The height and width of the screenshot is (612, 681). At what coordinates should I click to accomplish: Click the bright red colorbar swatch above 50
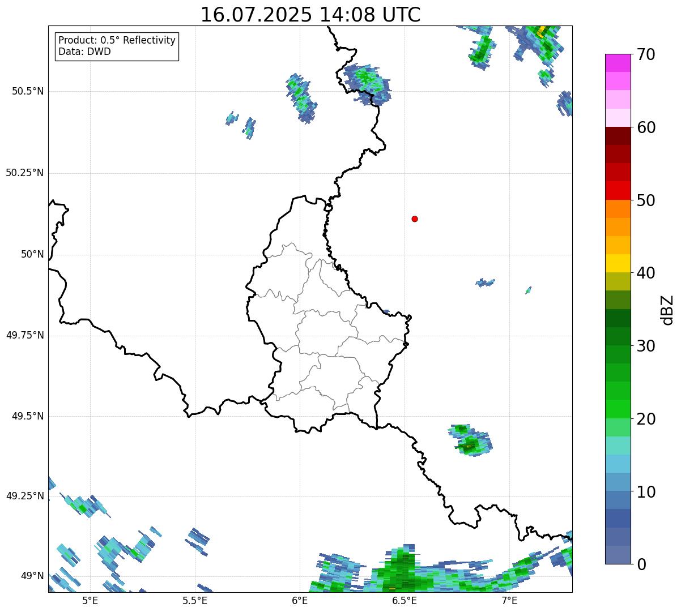[618, 190]
